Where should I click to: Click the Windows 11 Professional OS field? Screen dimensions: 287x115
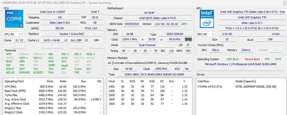(240, 66)
